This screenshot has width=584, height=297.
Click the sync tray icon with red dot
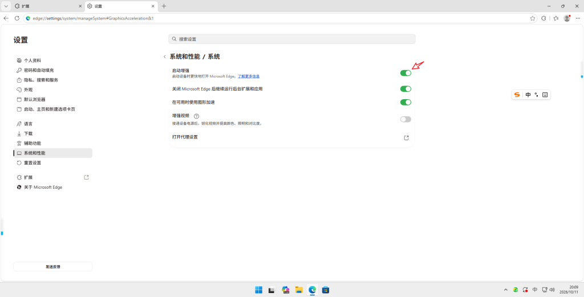525,290
